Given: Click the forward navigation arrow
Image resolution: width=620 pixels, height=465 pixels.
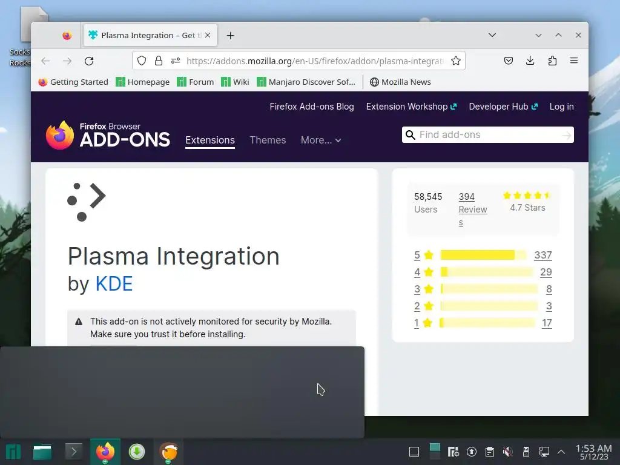Looking at the screenshot, I should [x=67, y=61].
